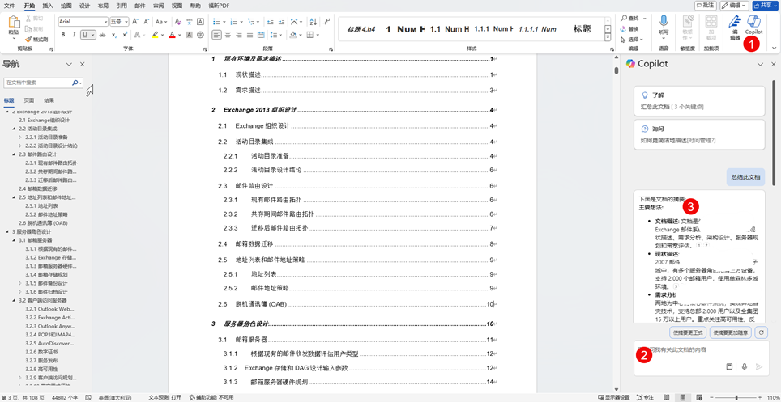Open the Copilot pane from ribbon
Viewport: 781px width, 402px height.
[753, 25]
